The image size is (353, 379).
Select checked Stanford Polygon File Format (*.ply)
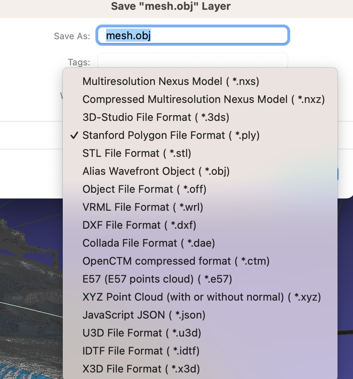(x=171, y=135)
